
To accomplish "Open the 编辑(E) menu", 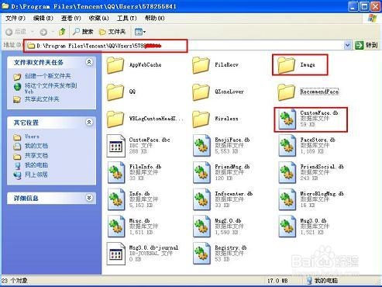I will pos(43,18).
